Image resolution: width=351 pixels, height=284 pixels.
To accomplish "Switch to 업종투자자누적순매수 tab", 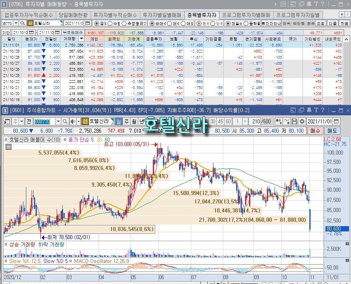I will (29, 15).
